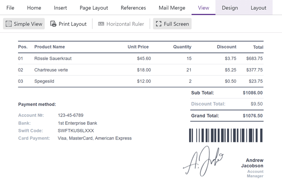Screen dimensions: 282x179
Task: Click the barcode image in the document
Action: pyautogui.click(x=226, y=135)
